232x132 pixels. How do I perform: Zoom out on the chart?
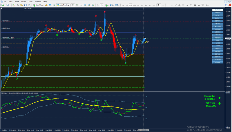89,5
